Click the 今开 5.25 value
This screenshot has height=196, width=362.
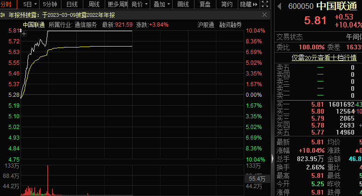click(318, 184)
